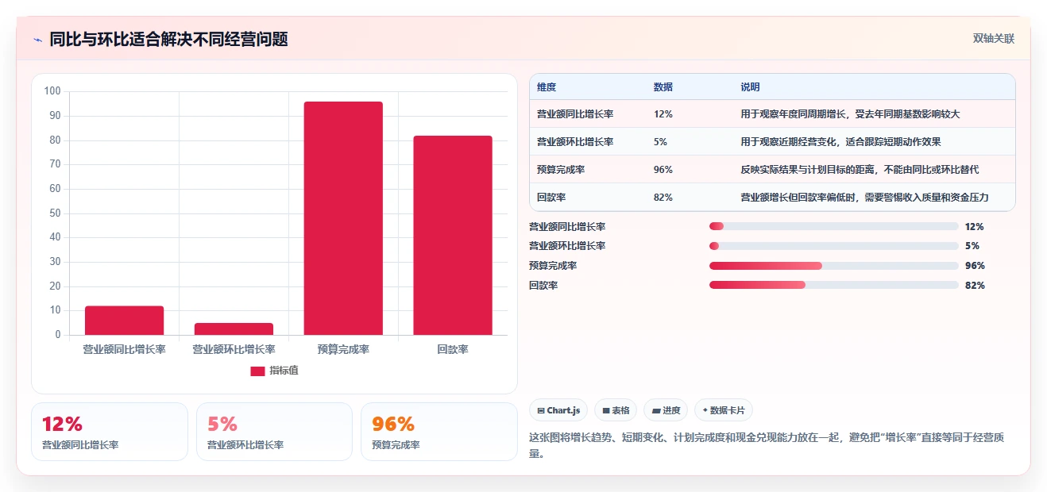Click the 维度 column header

(x=547, y=86)
